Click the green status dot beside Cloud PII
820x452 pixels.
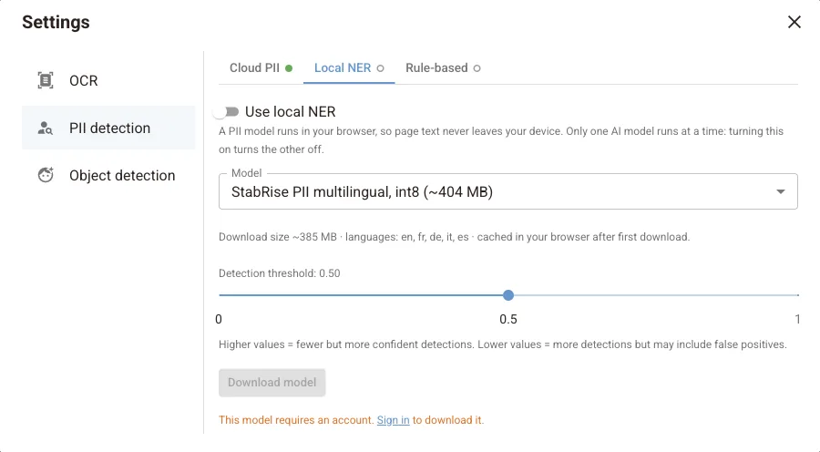coord(289,68)
